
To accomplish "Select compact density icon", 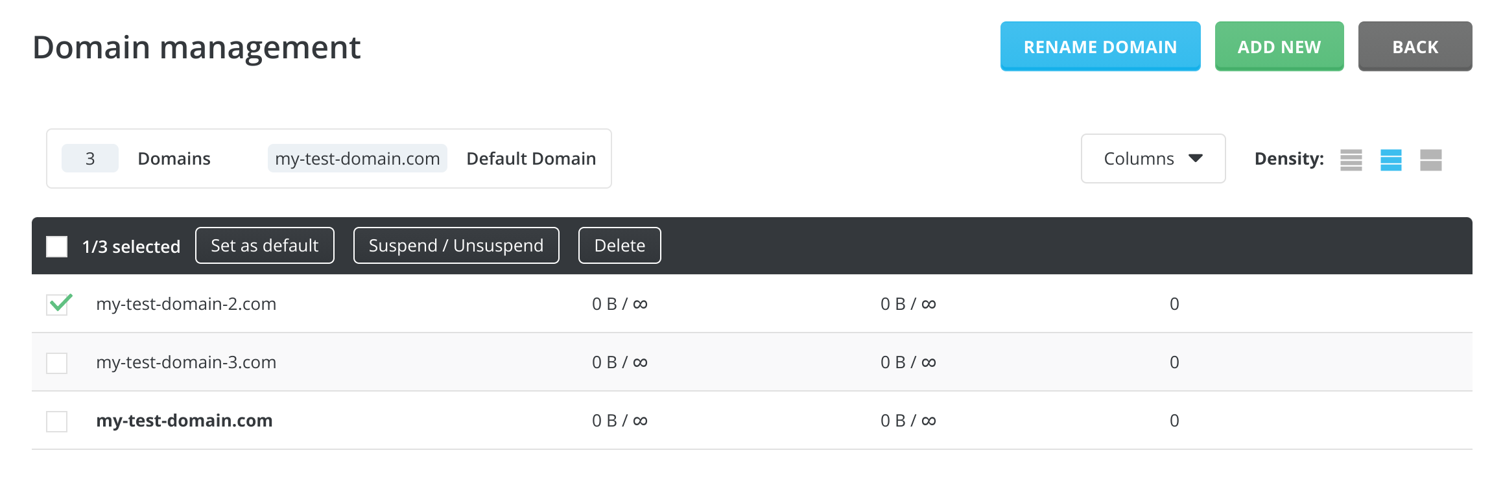I will click(1351, 159).
